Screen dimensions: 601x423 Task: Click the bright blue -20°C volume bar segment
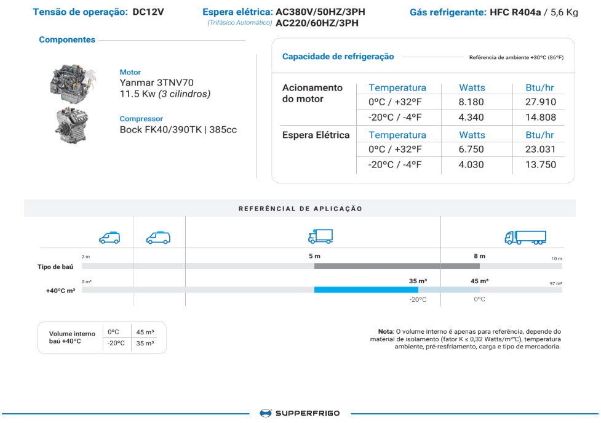(366, 289)
